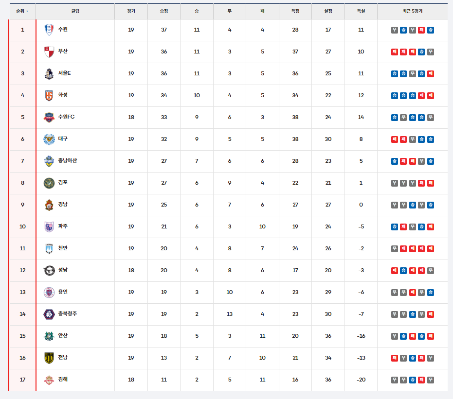Click the 수원 club crest icon
Image resolution: width=453 pixels, height=399 pixels.
(49, 30)
